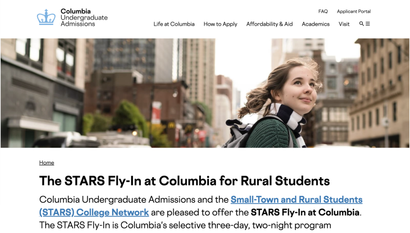The image size is (410, 233).
Task: Click the bold "STARS Fly-In at Columbia" text
Action: click(305, 212)
